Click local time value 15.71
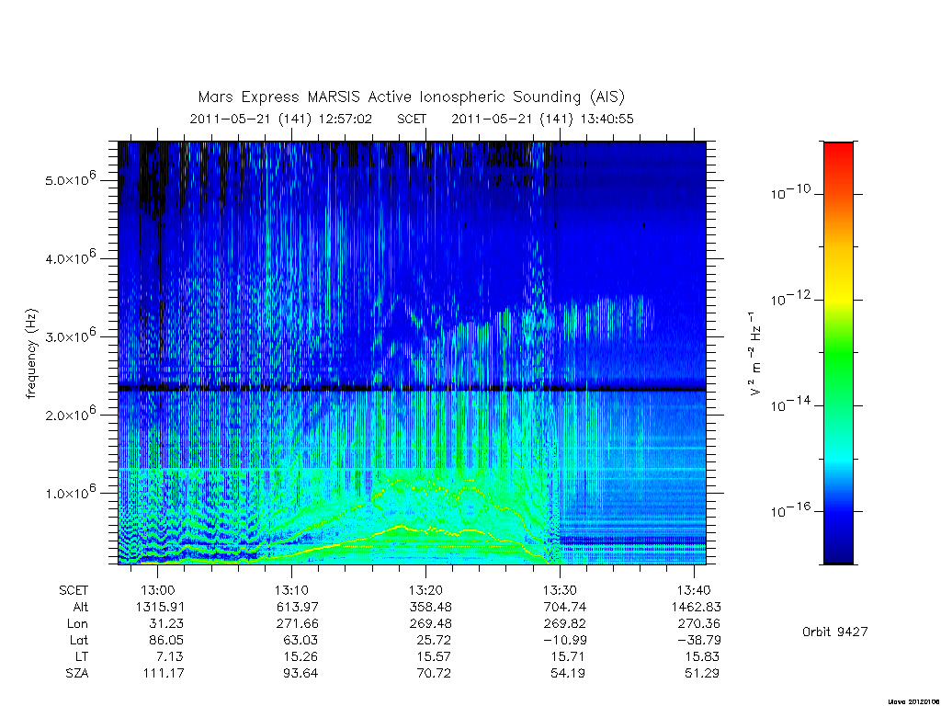The image size is (941, 706). pyautogui.click(x=568, y=656)
